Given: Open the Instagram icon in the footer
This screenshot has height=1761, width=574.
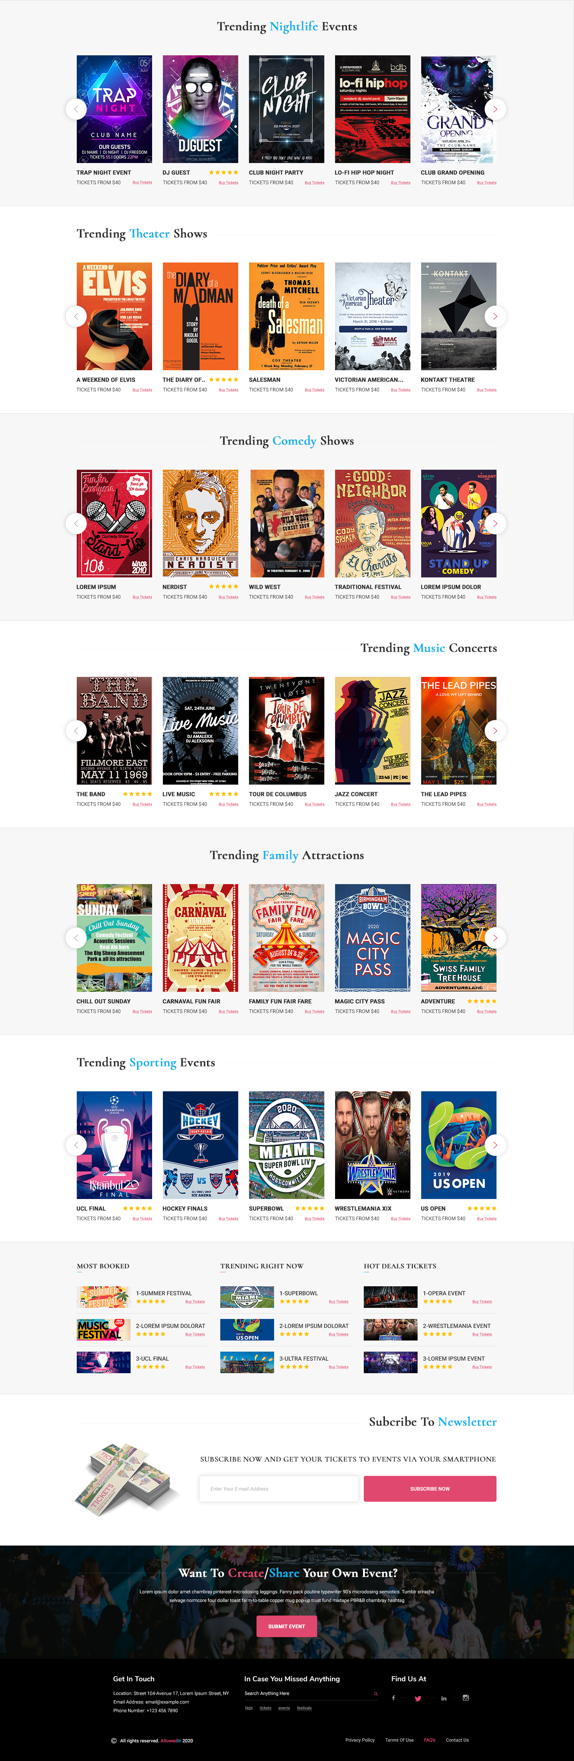Looking at the screenshot, I should click(465, 1697).
